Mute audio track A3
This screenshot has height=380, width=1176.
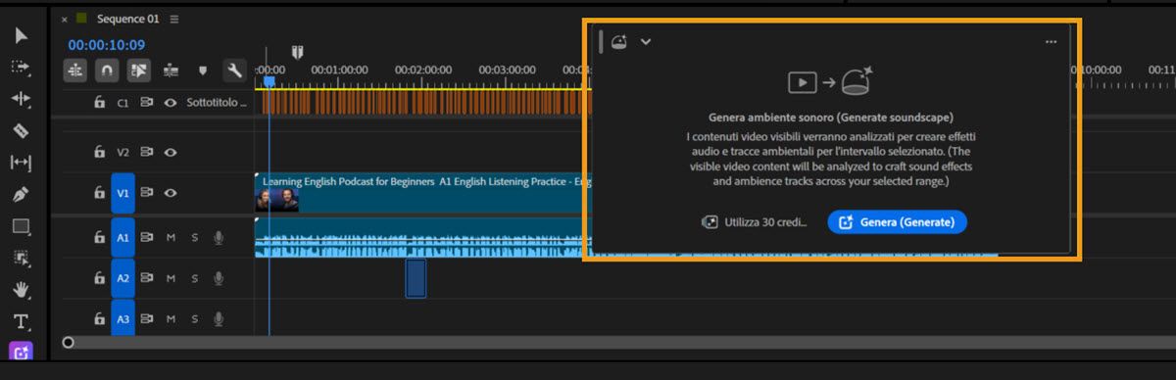171,319
